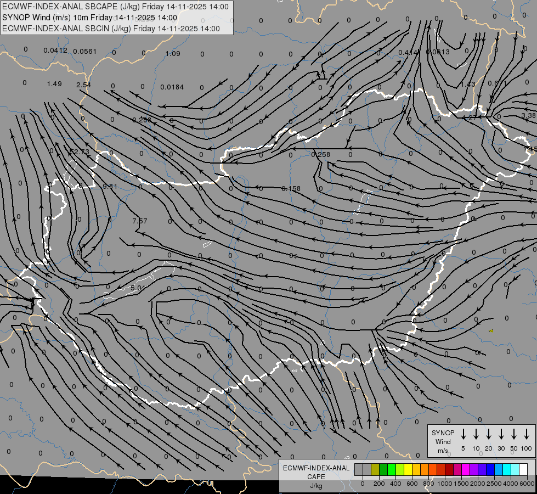Image resolution: width=537 pixels, height=494 pixels.
Task: Click the J/kg unit label in legend
Action: (x=316, y=486)
